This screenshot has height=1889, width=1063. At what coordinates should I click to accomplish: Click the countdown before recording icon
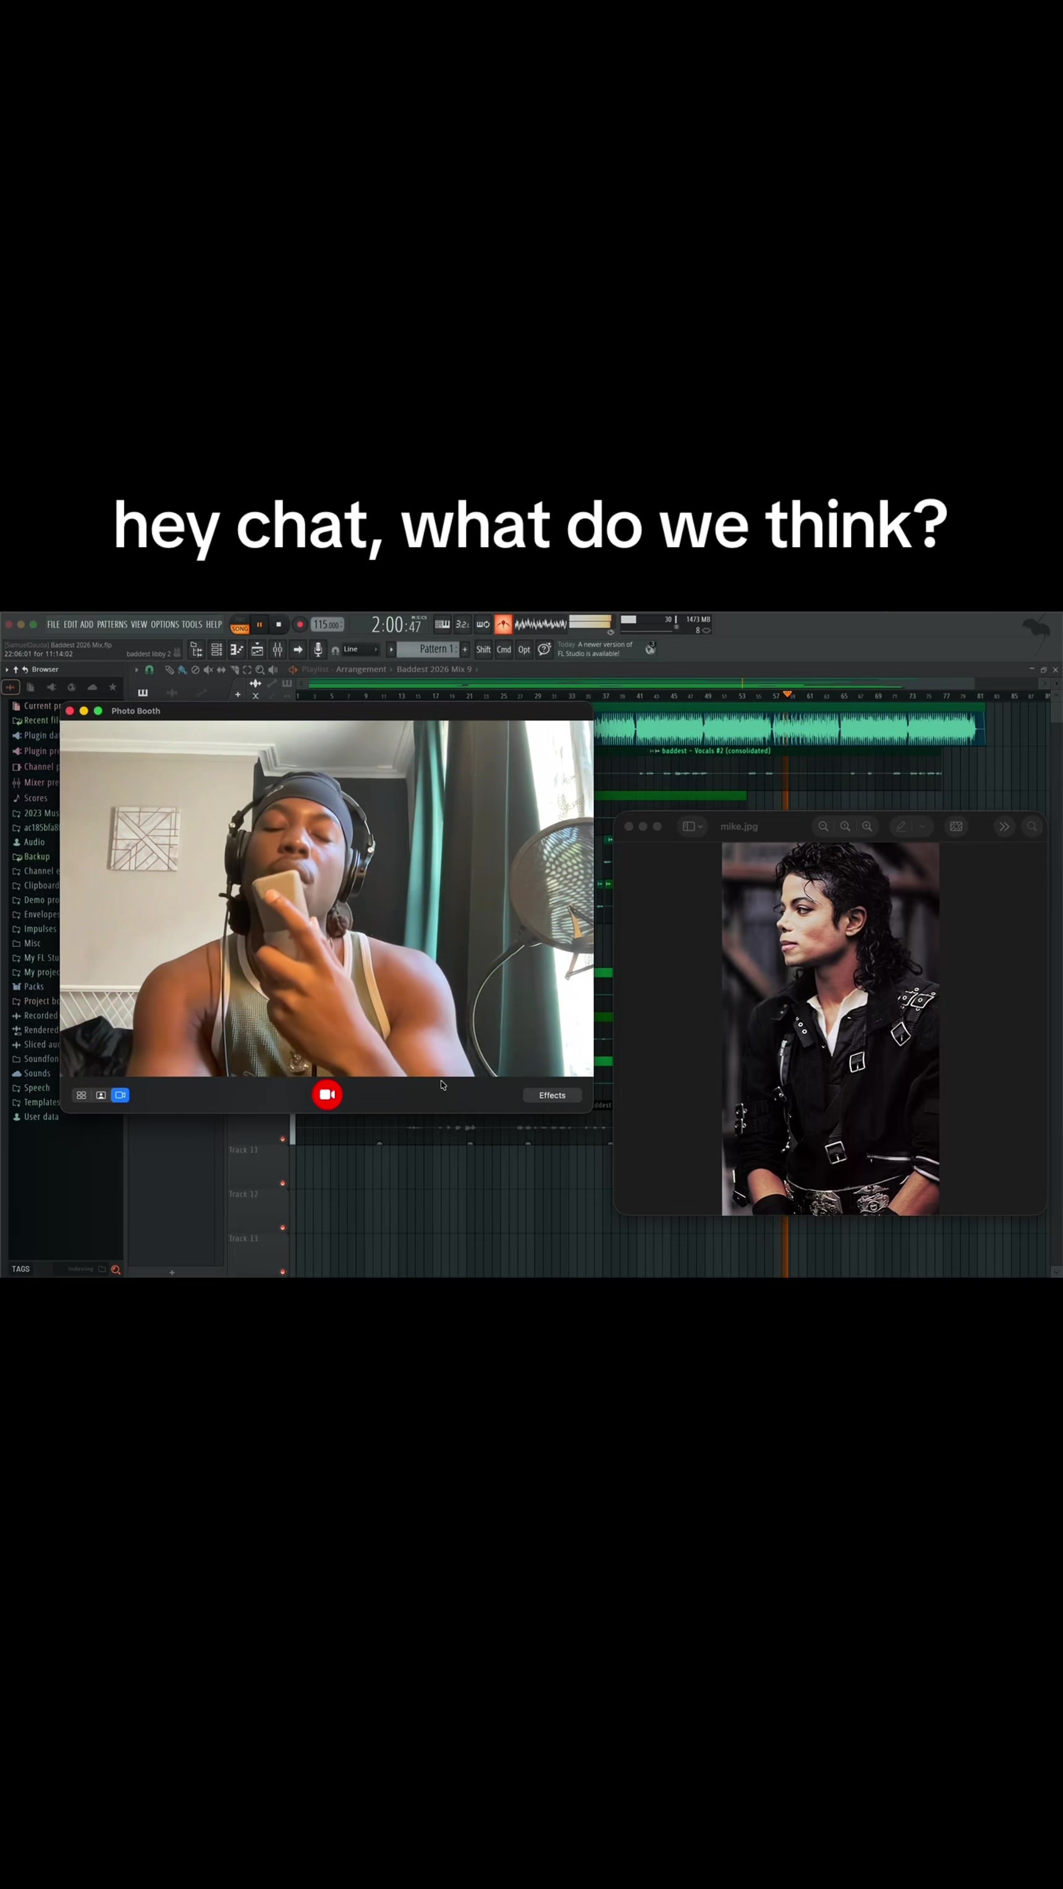tap(462, 624)
